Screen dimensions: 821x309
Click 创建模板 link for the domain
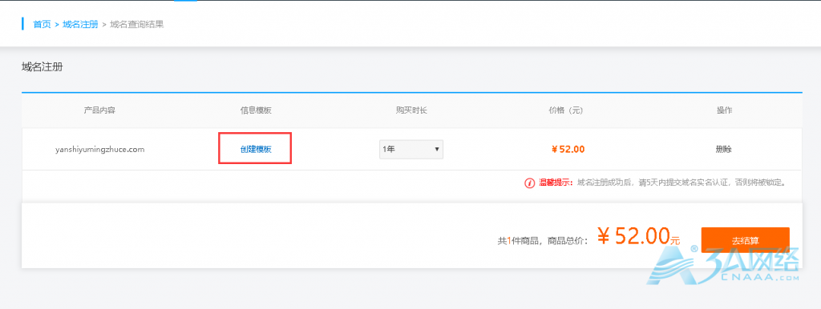256,149
